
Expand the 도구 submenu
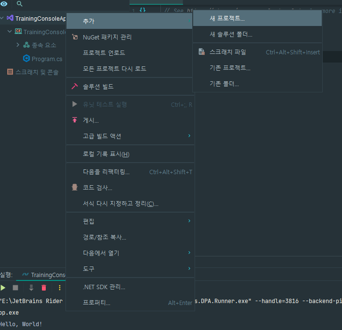click(130, 268)
